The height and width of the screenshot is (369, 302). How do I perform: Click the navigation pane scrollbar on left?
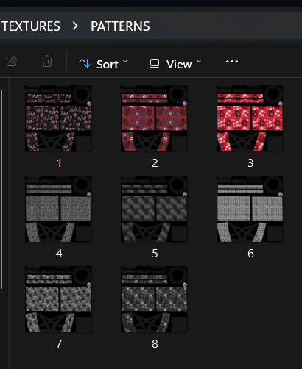[1, 190]
